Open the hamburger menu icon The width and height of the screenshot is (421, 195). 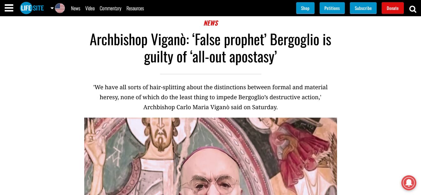(x=9, y=8)
